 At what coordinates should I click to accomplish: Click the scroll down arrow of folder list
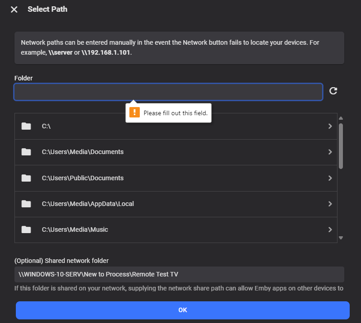[x=341, y=238]
